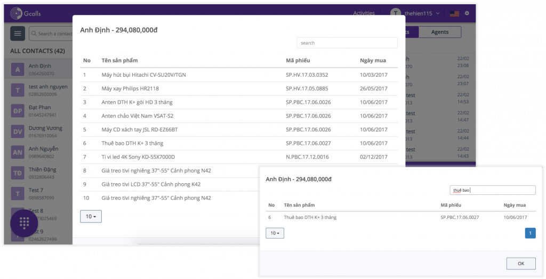Click date 02/12/2017
This screenshot has height=279, width=546.
point(374,157)
